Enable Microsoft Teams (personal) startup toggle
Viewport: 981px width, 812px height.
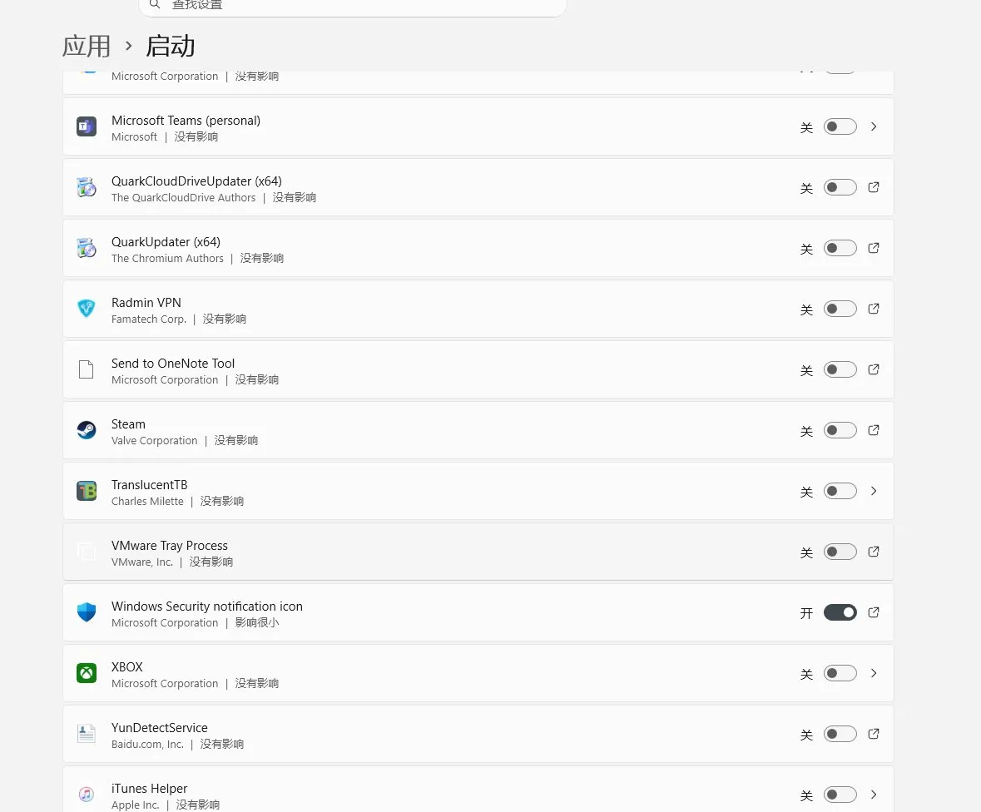[x=840, y=126]
